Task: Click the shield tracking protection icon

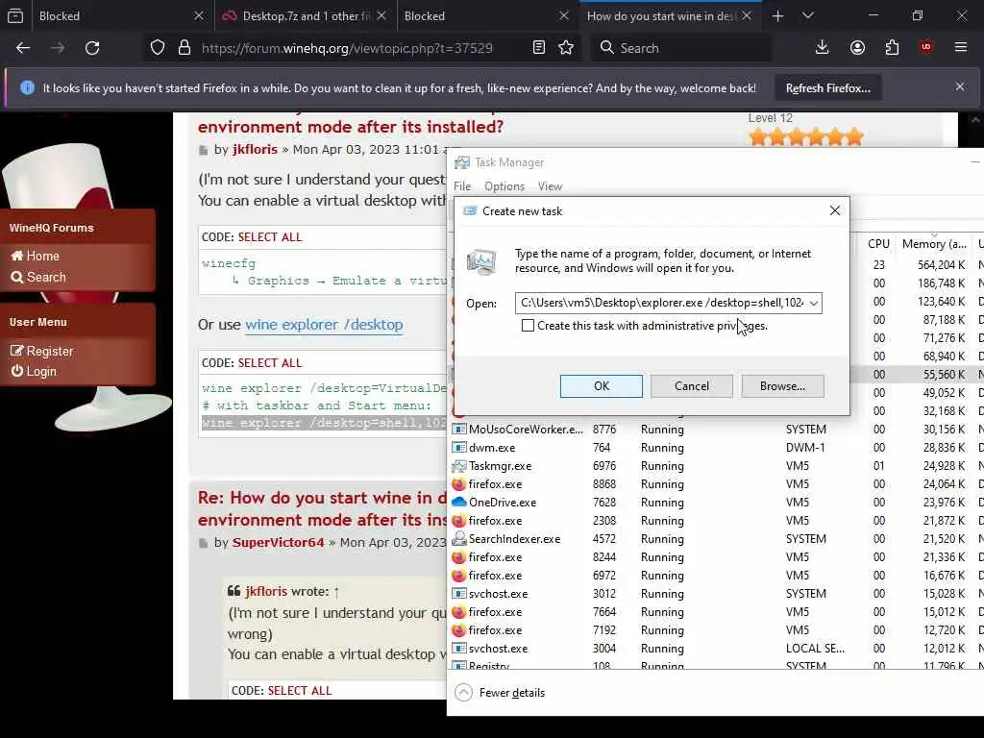Action: (158, 48)
